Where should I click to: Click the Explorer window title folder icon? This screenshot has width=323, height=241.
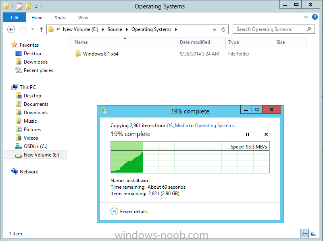(x=6, y=6)
